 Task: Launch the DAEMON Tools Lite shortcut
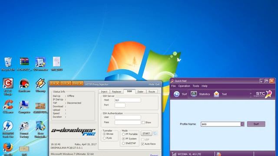[x=8, y=126]
